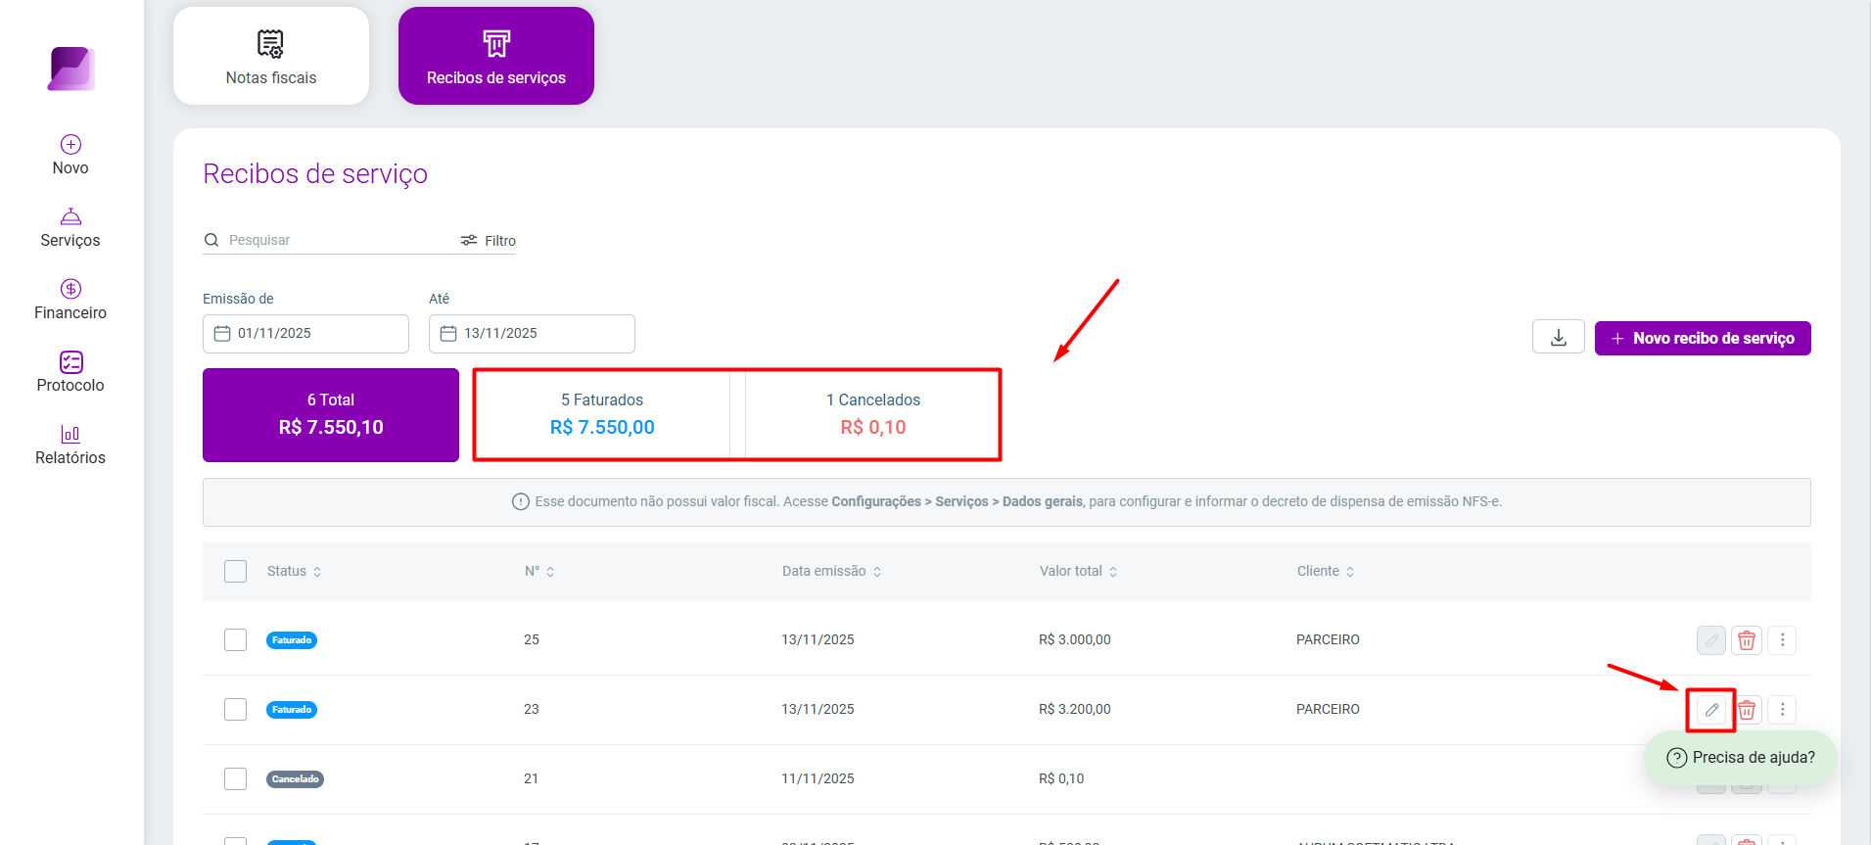The height and width of the screenshot is (845, 1871).
Task: Open the Protocolo sidebar icon
Action: [70, 362]
